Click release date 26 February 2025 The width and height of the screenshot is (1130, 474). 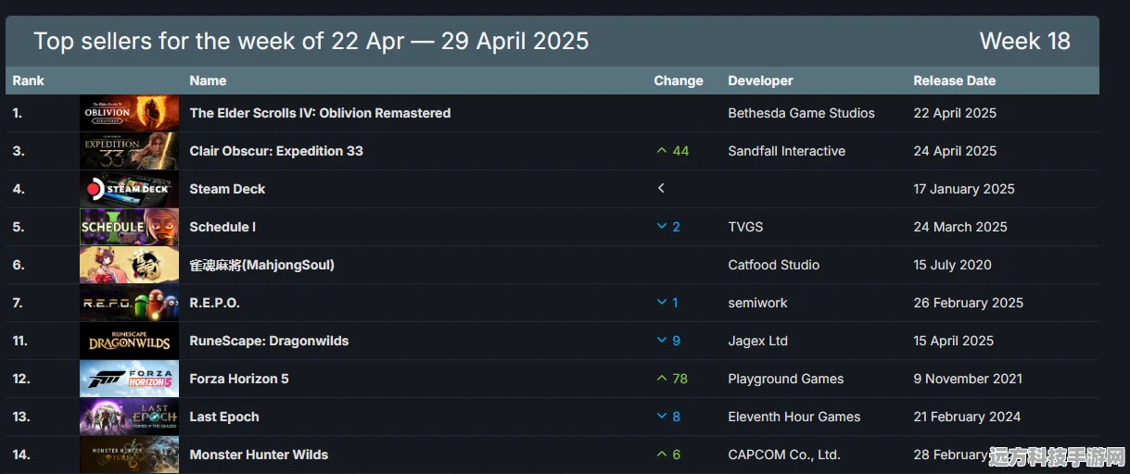pyautogui.click(x=969, y=303)
